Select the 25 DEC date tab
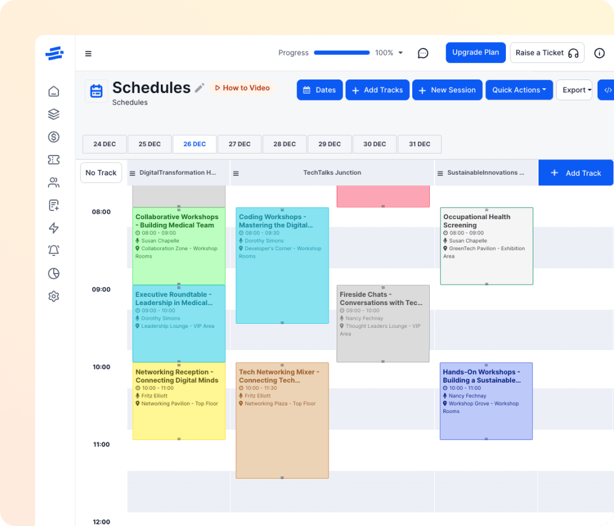 150,144
